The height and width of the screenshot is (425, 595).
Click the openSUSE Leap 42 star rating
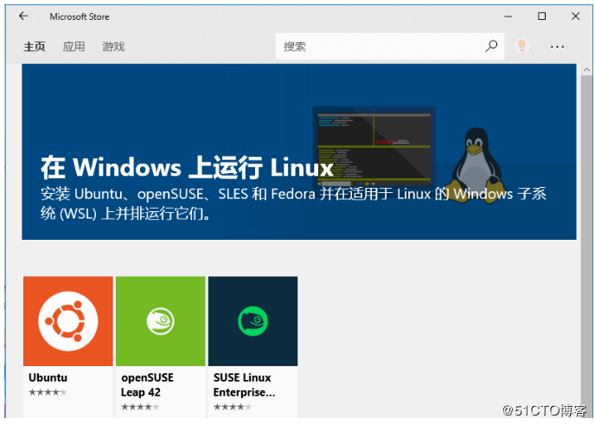140,407
